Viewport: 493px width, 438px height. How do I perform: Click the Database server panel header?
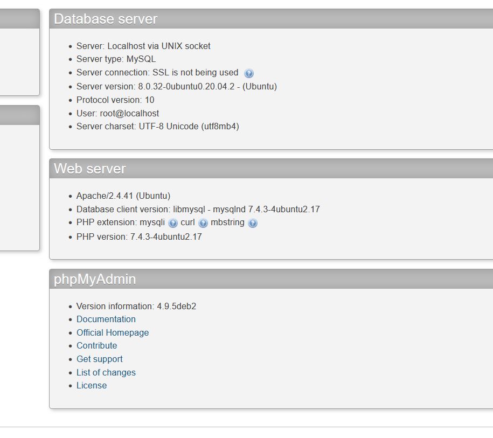tap(106, 18)
